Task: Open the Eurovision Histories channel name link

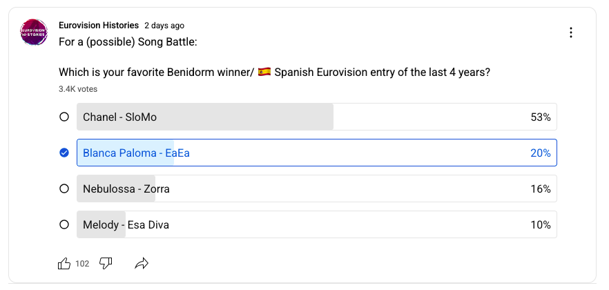Action: (x=99, y=25)
